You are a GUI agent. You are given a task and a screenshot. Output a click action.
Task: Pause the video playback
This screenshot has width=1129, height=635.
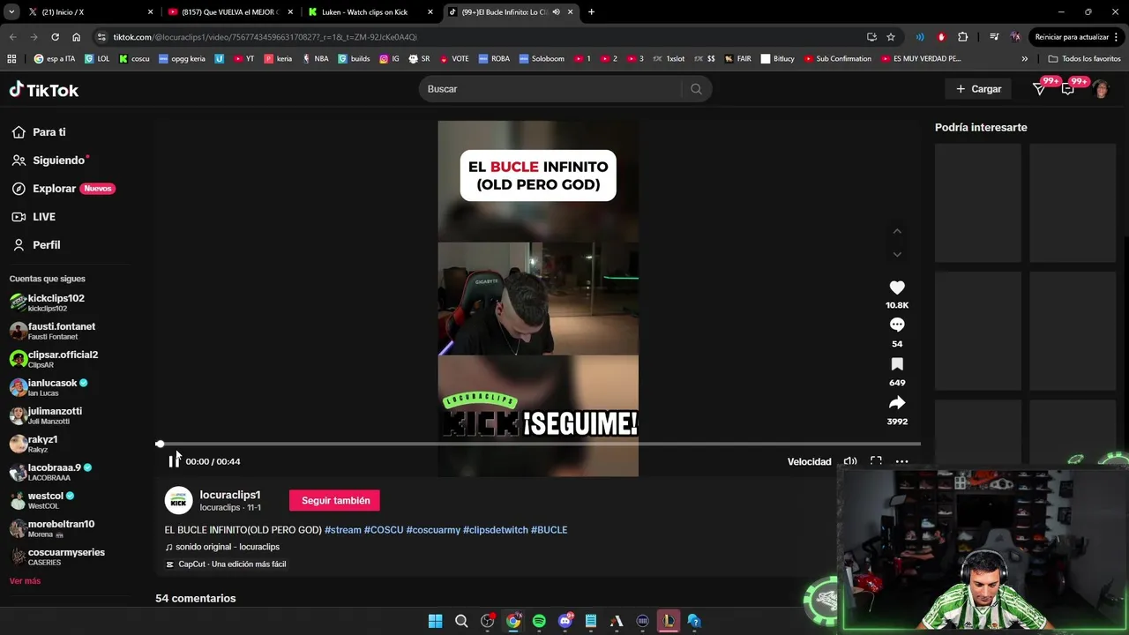point(173,461)
